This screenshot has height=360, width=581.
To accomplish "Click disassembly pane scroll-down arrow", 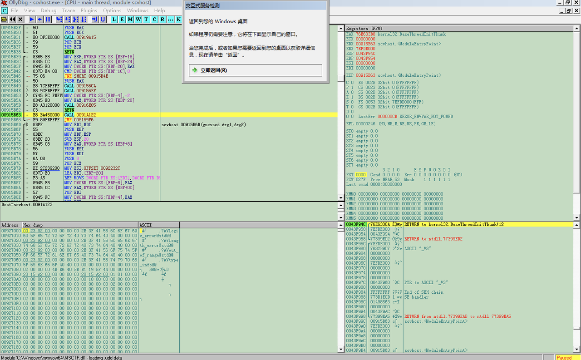I will (340, 198).
